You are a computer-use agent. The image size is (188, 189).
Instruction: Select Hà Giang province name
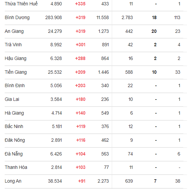coord(14,113)
